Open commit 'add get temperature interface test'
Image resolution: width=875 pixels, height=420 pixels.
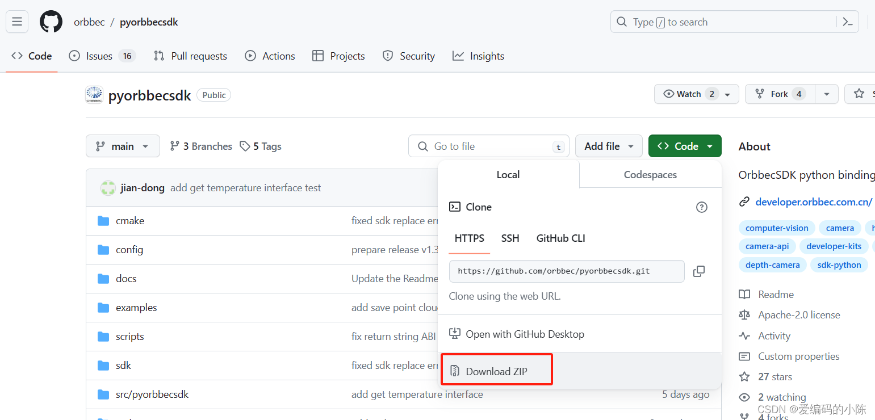245,188
